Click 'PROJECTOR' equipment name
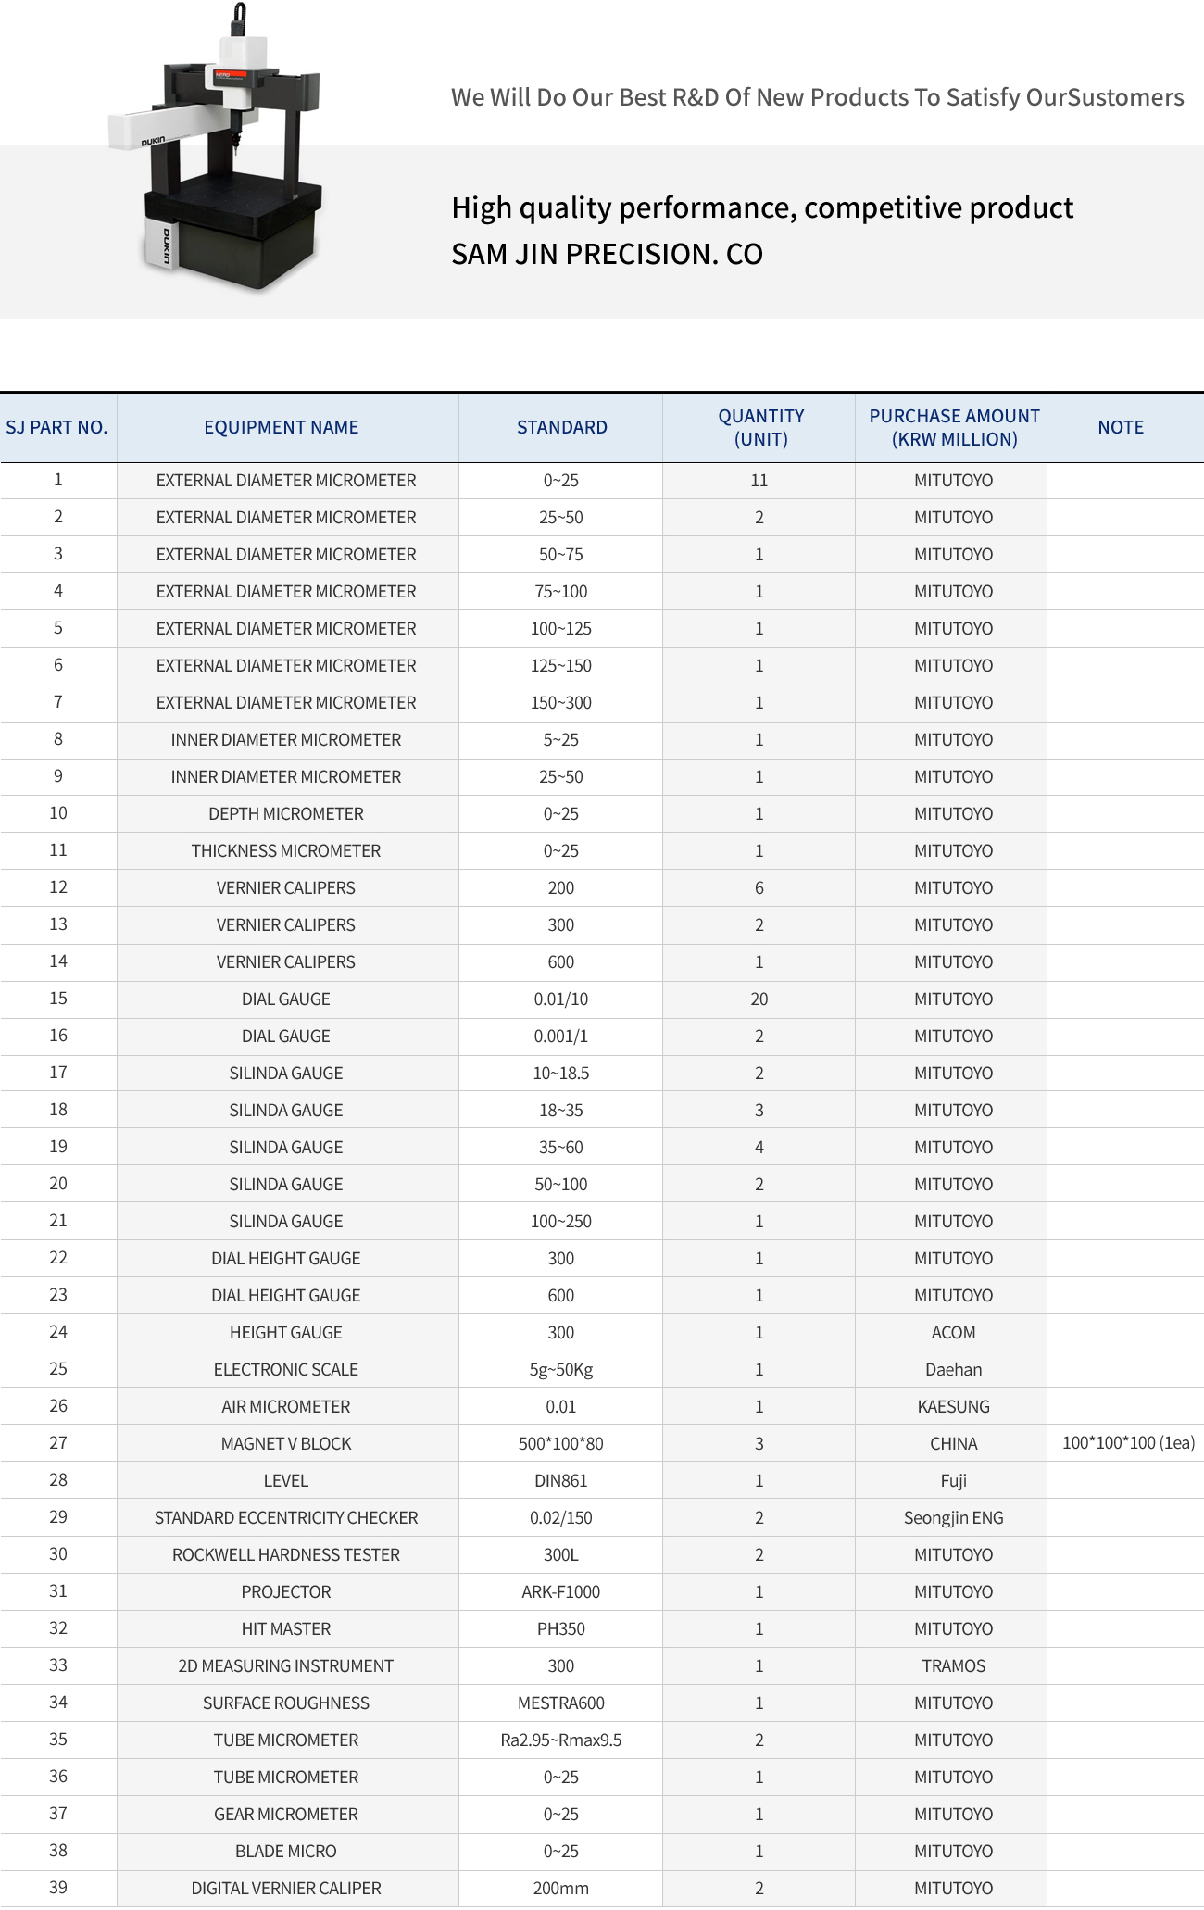The width and height of the screenshot is (1204, 1910). [x=286, y=1591]
